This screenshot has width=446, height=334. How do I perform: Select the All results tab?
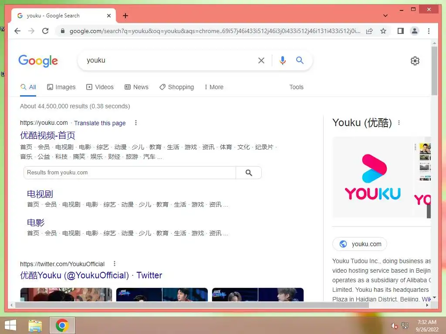pos(28,87)
